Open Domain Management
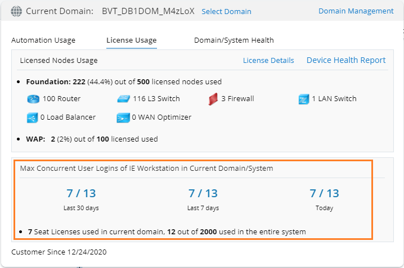404x268 pixels. 356,11
